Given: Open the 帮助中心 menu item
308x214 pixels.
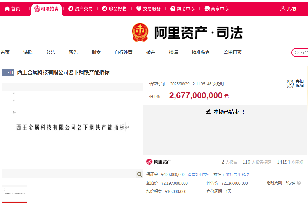Looking at the screenshot, I should 186,9.
